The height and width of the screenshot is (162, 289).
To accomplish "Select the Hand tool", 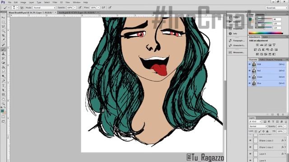I will 3,99.
